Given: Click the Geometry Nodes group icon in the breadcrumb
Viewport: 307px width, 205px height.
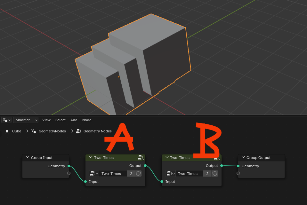Looking at the screenshot, I should coord(78,131).
